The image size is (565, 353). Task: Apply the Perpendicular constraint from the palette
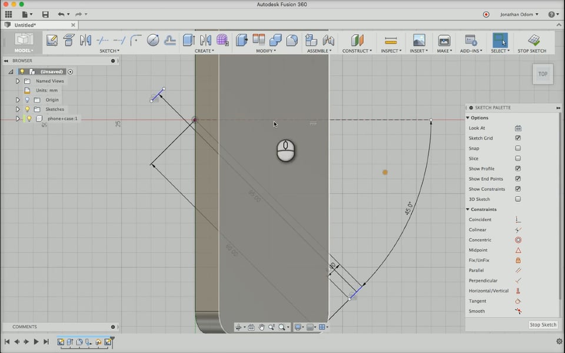point(518,281)
